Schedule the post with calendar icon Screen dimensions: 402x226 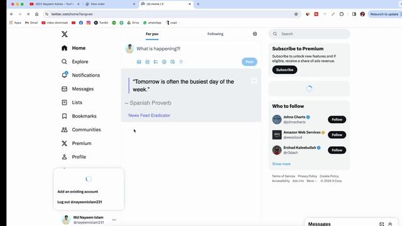pos(173,62)
